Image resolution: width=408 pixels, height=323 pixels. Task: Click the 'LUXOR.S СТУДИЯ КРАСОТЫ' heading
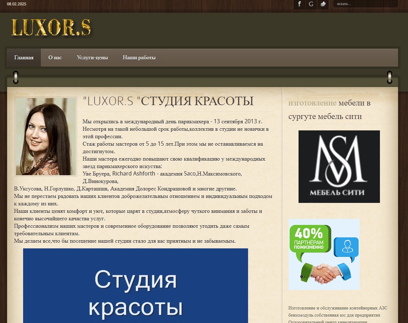[168, 101]
